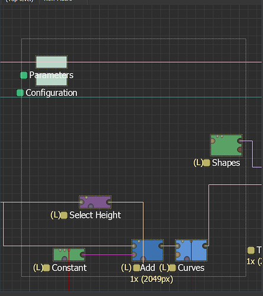This screenshot has height=296, width=263.
Task: Select the Constant generator node
Action: [x=69, y=255]
